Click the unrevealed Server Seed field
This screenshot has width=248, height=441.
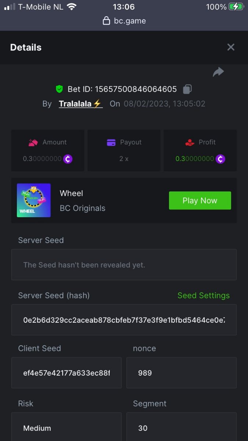click(124, 265)
